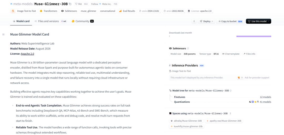Expand the Use this model dropdown
284x135 pixels.
click(x=258, y=21)
